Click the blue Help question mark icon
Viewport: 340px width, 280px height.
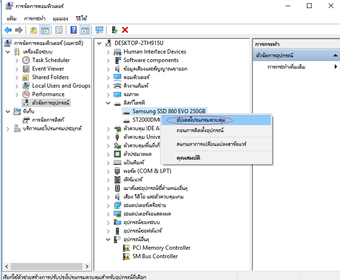[x=74, y=30]
